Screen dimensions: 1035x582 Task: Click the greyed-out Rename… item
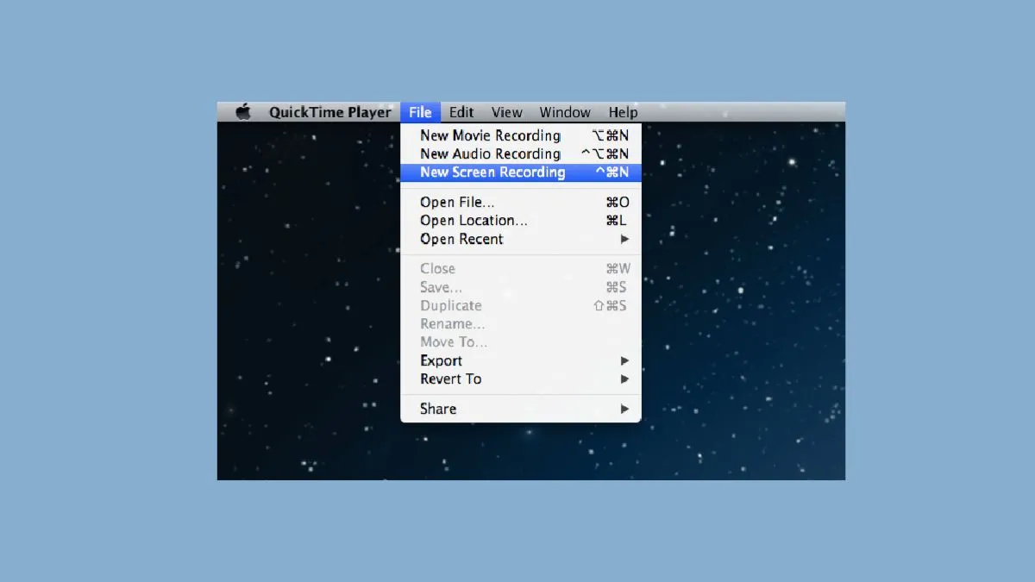[452, 324]
